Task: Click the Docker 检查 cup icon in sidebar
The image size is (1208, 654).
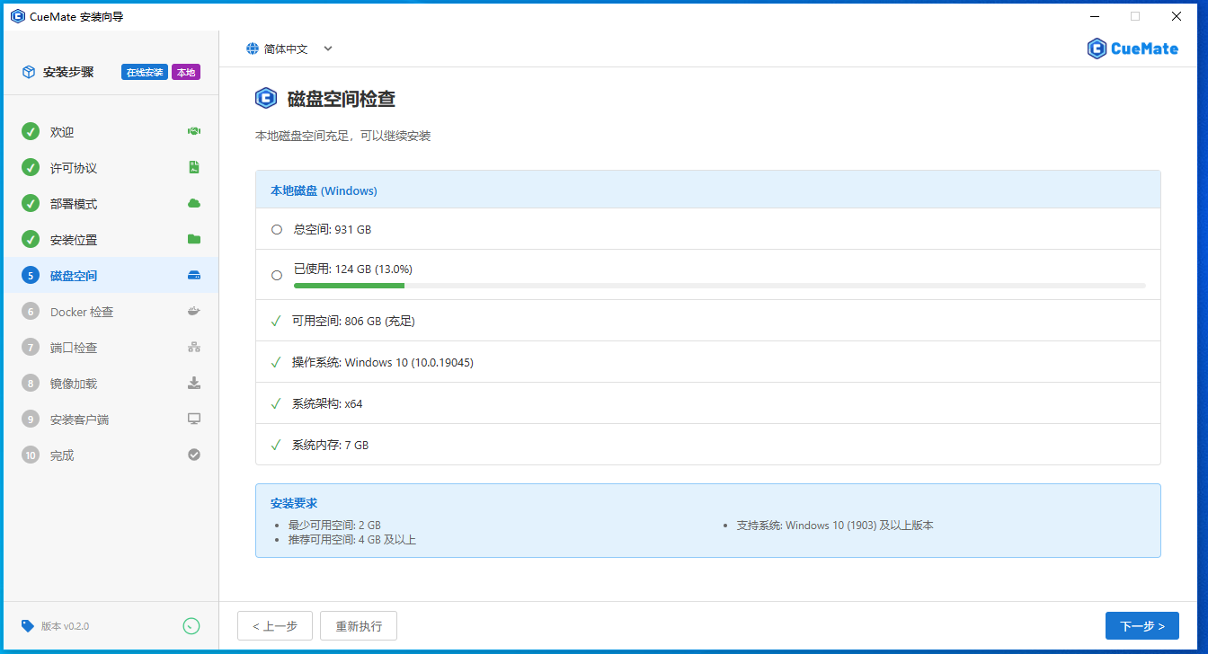Action: [x=194, y=311]
